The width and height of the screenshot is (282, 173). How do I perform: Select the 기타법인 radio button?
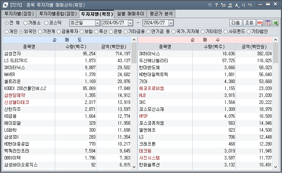point(249,32)
